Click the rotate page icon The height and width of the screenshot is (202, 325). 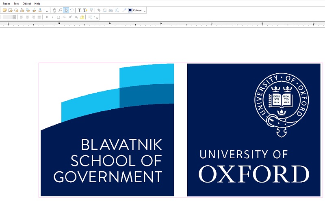[x=105, y=10]
